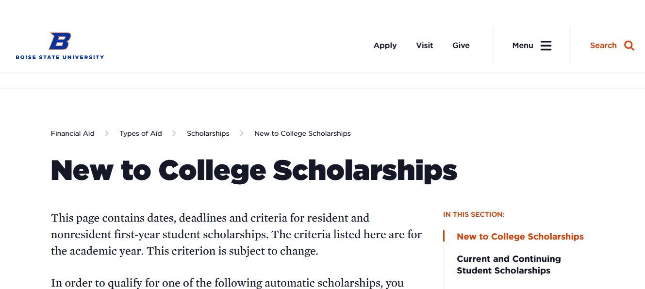
Task: Click the orange Search text label
Action: 603,46
